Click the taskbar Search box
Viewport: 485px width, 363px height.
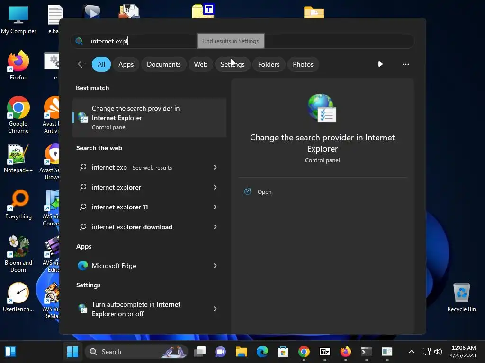136,352
